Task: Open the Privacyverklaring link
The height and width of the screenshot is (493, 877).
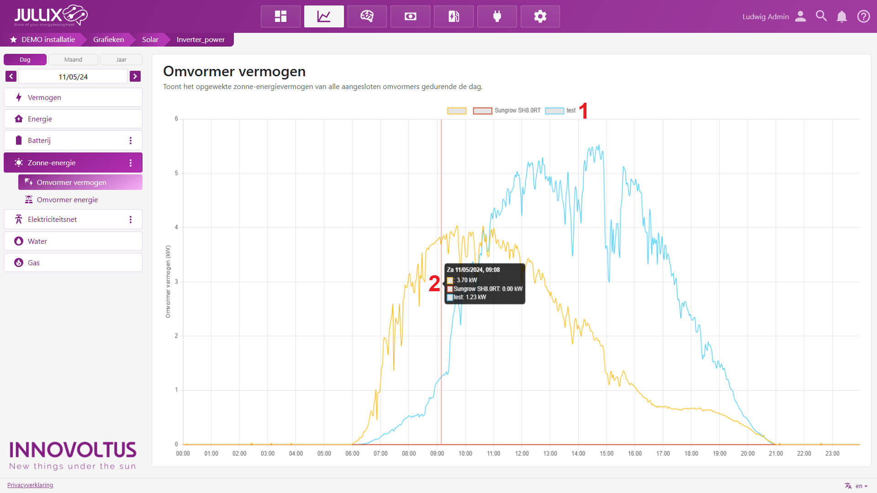Action: coord(30,485)
